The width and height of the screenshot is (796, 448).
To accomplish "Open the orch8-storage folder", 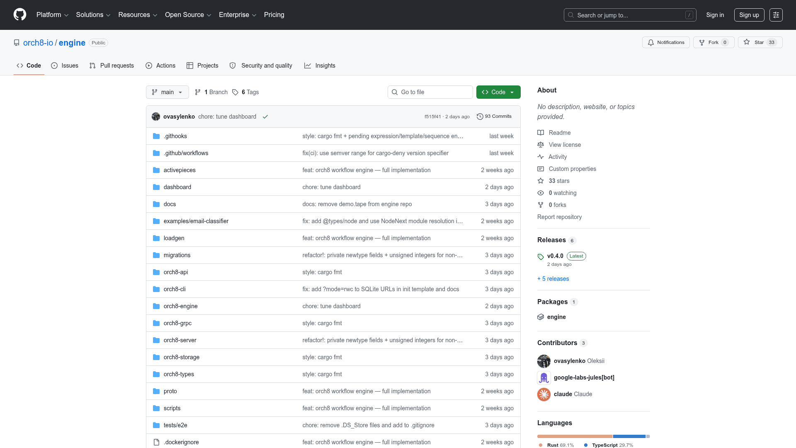I will [182, 357].
